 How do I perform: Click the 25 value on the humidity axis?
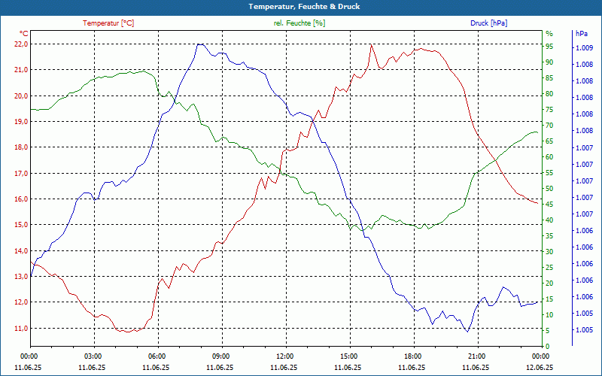[549, 268]
